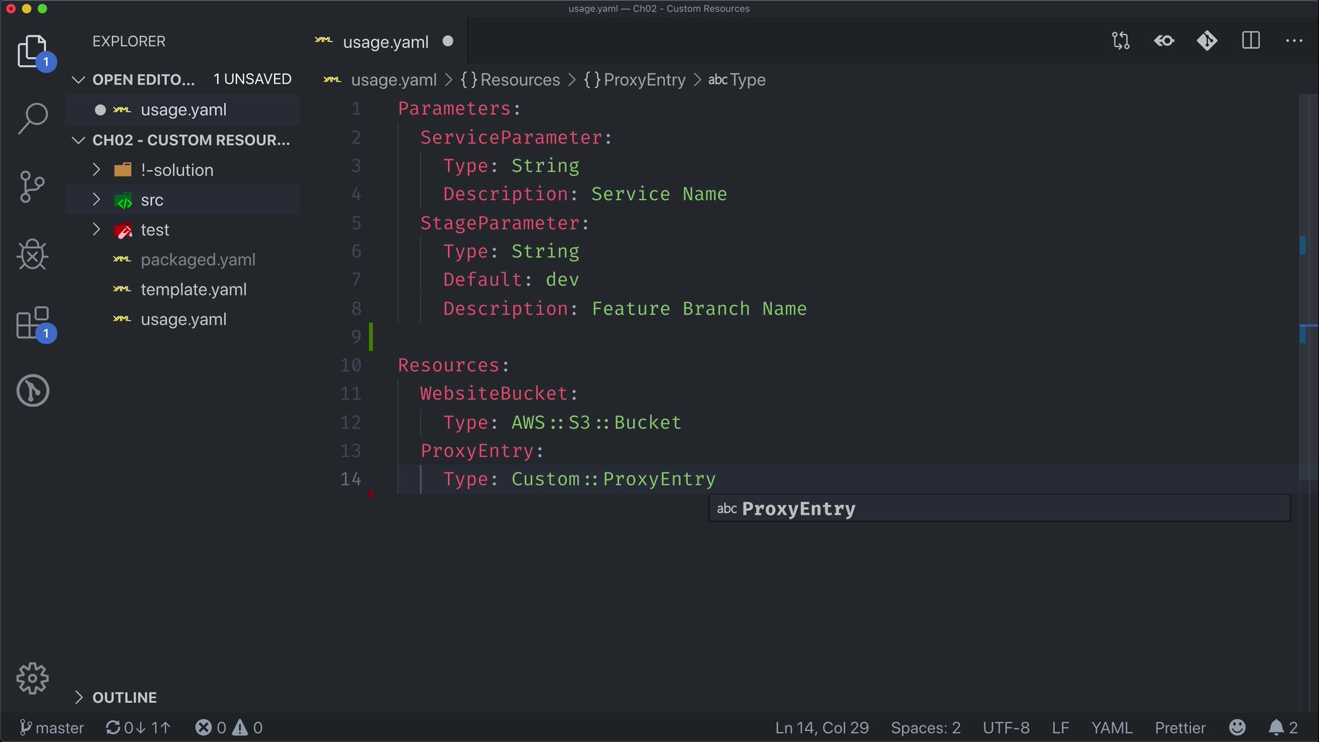Select the ProxyEntry autocomplete suggestion
This screenshot has height=742, width=1319.
pyautogui.click(x=798, y=509)
